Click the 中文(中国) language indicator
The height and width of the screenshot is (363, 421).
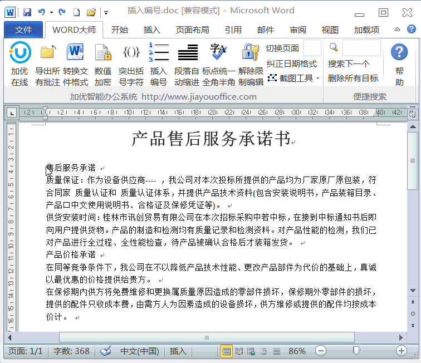coord(140,351)
